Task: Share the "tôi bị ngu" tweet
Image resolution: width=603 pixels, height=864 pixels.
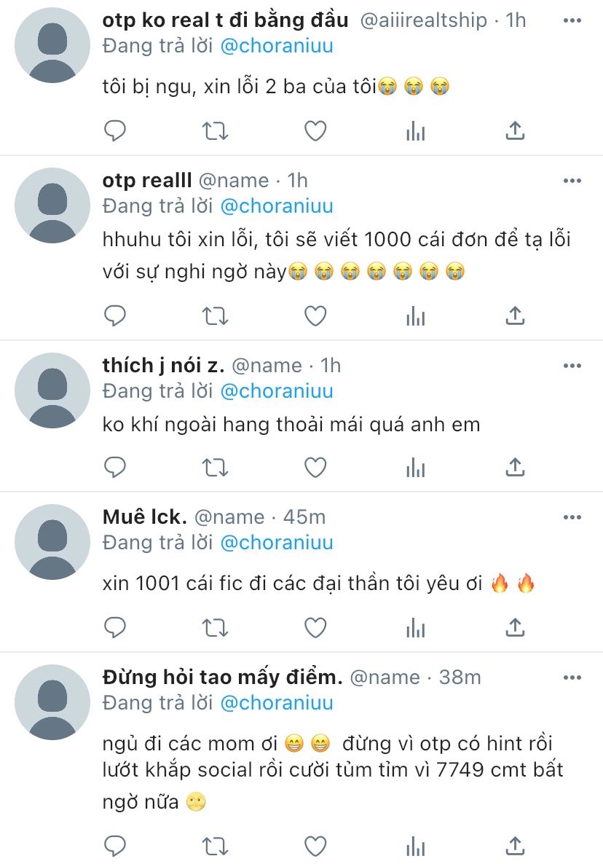Action: [515, 131]
